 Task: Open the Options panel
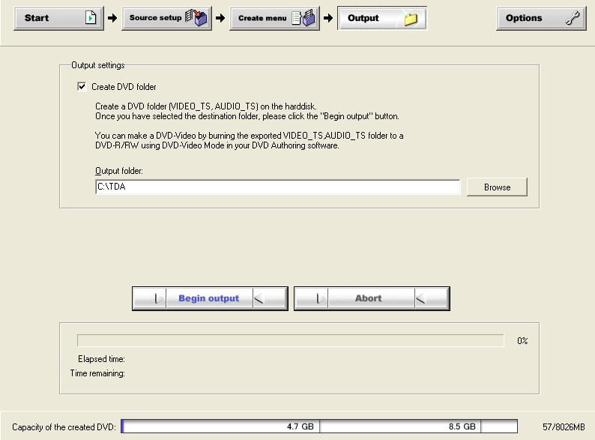pyautogui.click(x=542, y=18)
